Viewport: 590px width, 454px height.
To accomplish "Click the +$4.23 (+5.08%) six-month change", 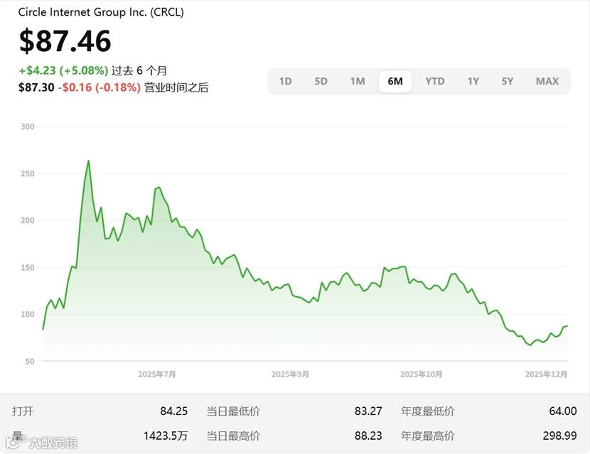I will (x=63, y=70).
